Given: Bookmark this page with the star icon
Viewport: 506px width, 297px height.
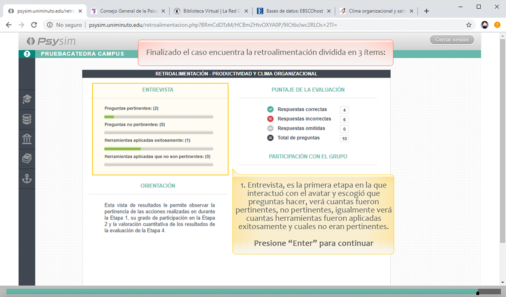Looking at the screenshot, I should [x=469, y=25].
